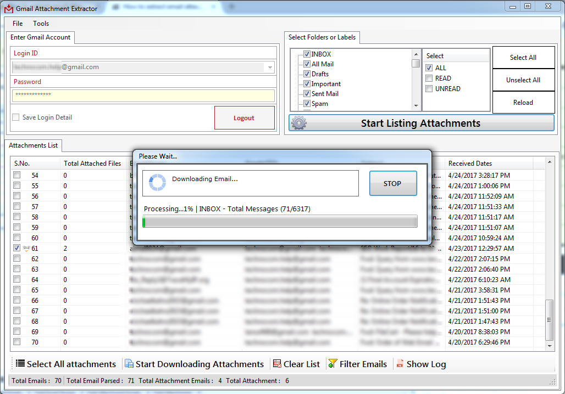Viewport: 565px width, 394px height.
Task: Click date 4/23/2017 12:29:57 AM
Action: click(x=481, y=248)
